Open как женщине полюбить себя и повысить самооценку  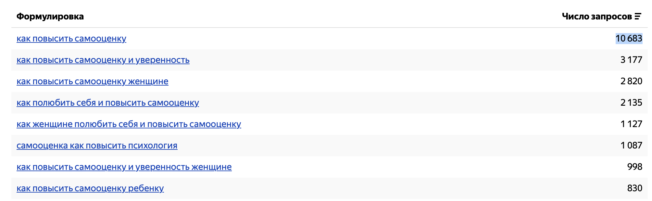(129, 124)
